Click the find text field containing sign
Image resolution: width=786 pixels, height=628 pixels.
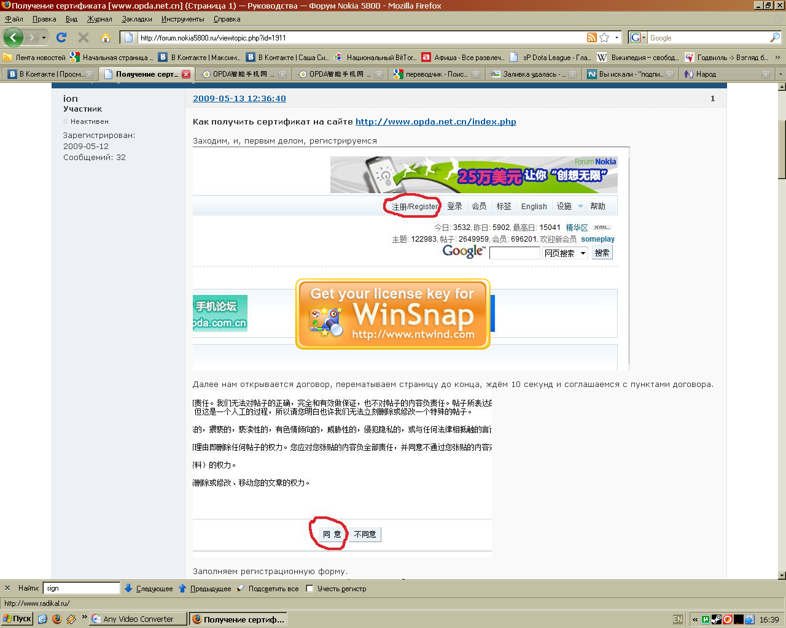coord(82,588)
